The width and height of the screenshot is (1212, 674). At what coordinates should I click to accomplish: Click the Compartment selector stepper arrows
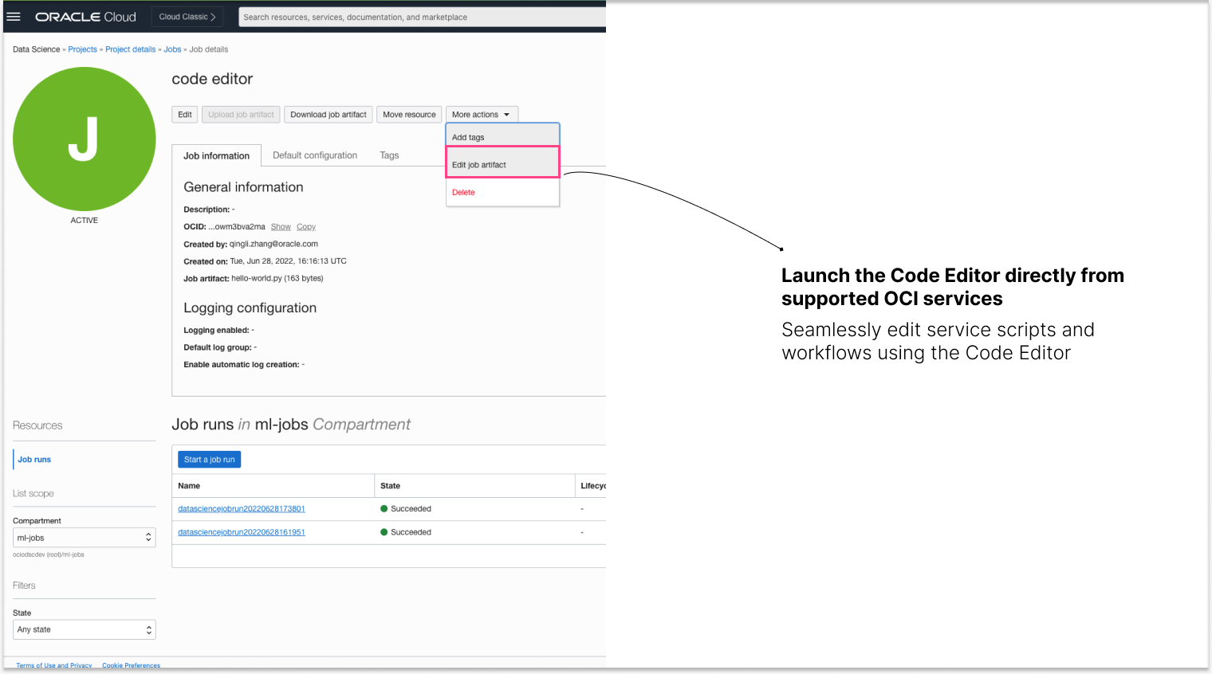coord(149,537)
